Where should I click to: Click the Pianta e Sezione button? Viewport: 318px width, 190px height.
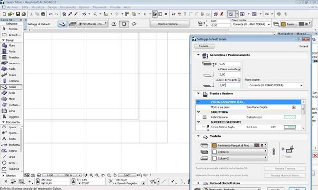pyautogui.click(x=169, y=24)
